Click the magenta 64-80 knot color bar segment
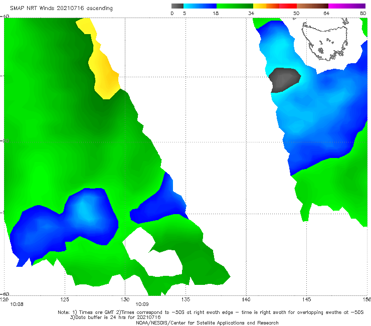 (347, 6)
